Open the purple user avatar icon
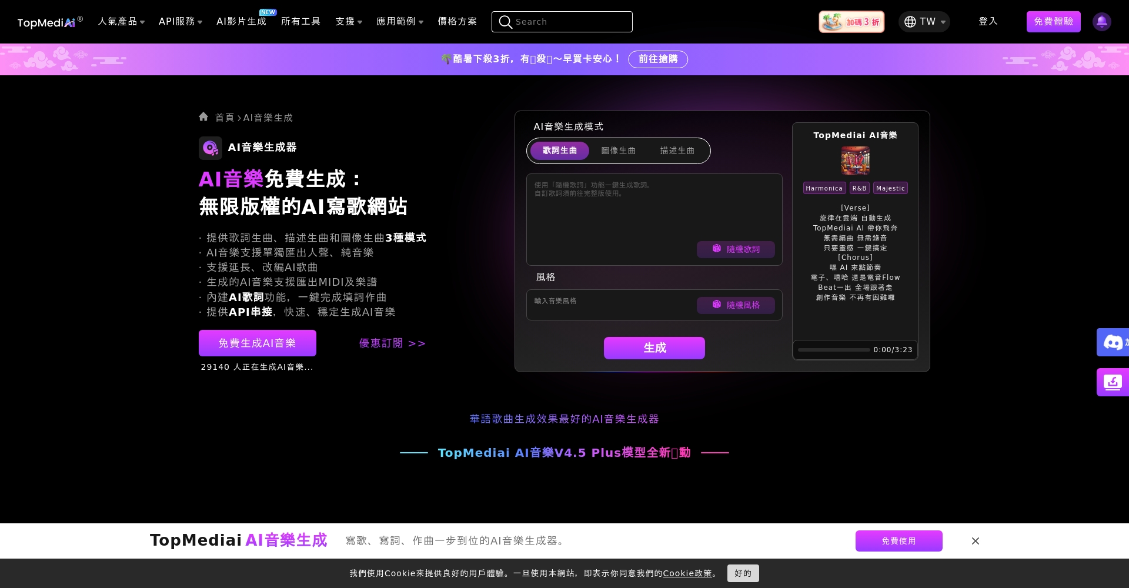 pyautogui.click(x=1101, y=22)
